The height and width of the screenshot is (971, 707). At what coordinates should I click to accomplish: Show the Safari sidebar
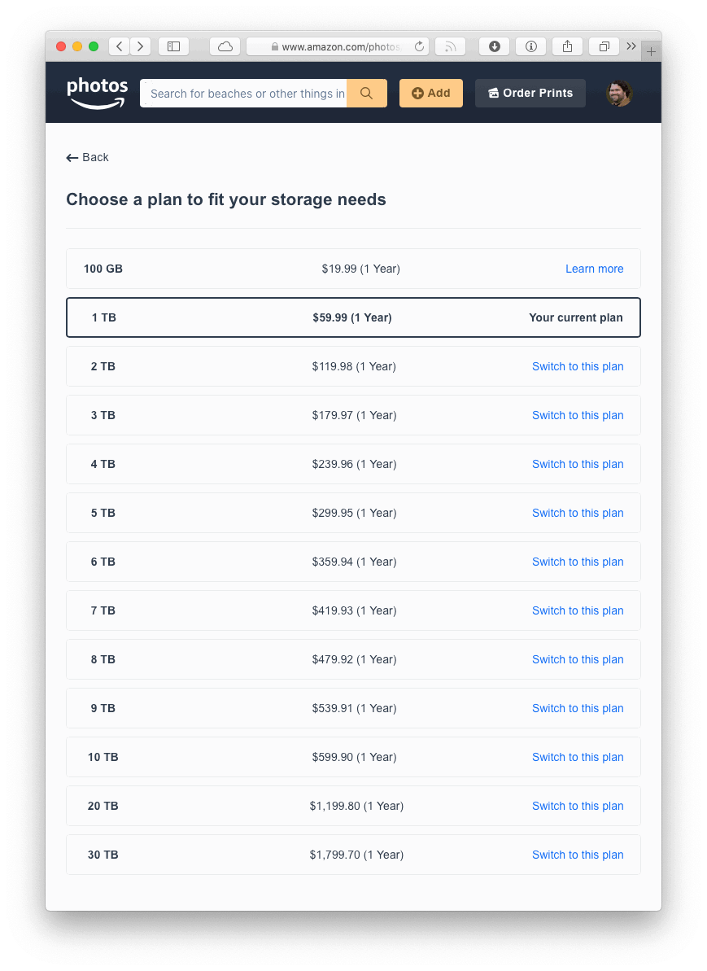173,46
